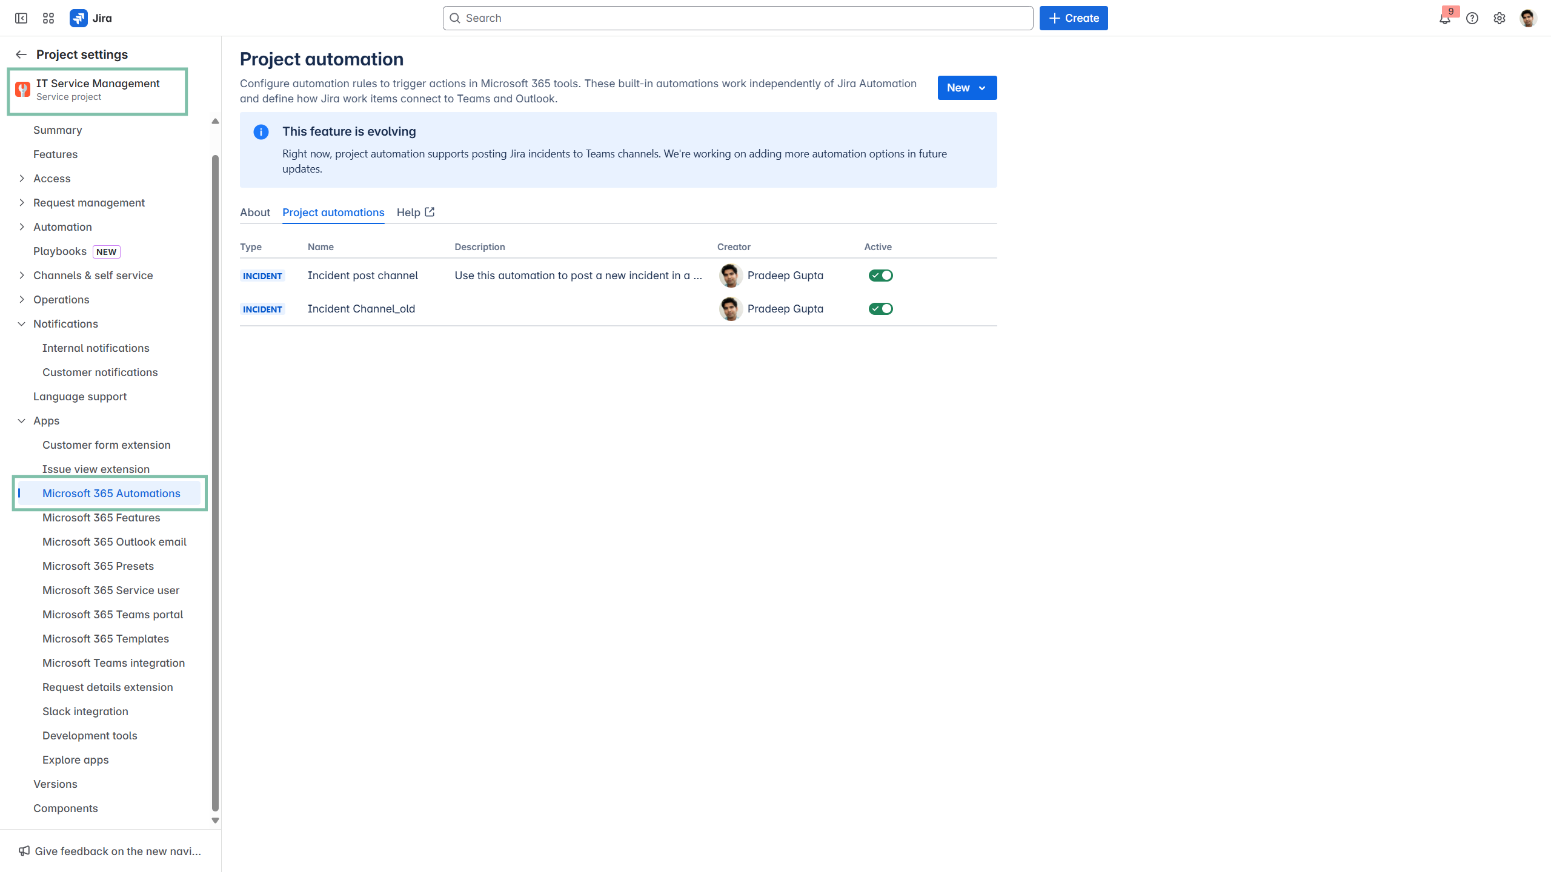
Task: Open the notifications bell
Action: tap(1445, 19)
